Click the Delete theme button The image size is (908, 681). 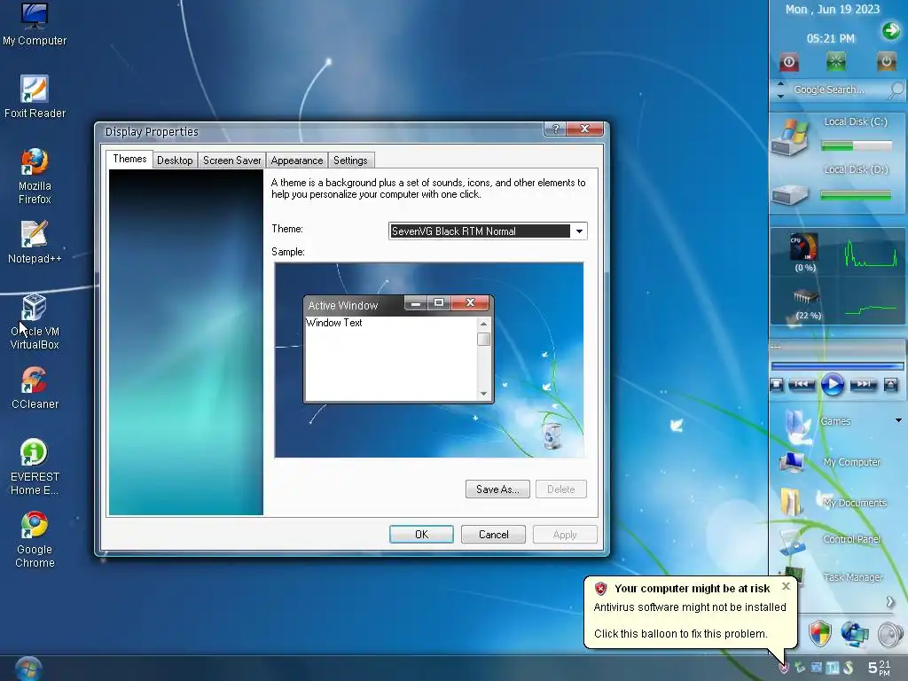[x=561, y=489]
